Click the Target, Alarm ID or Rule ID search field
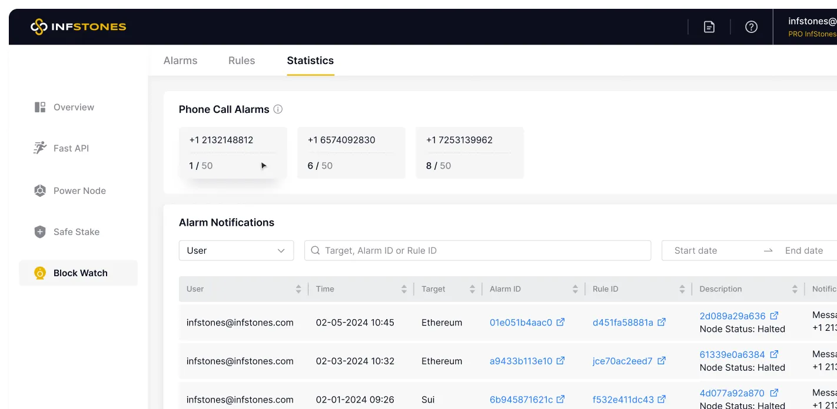 [x=477, y=250]
